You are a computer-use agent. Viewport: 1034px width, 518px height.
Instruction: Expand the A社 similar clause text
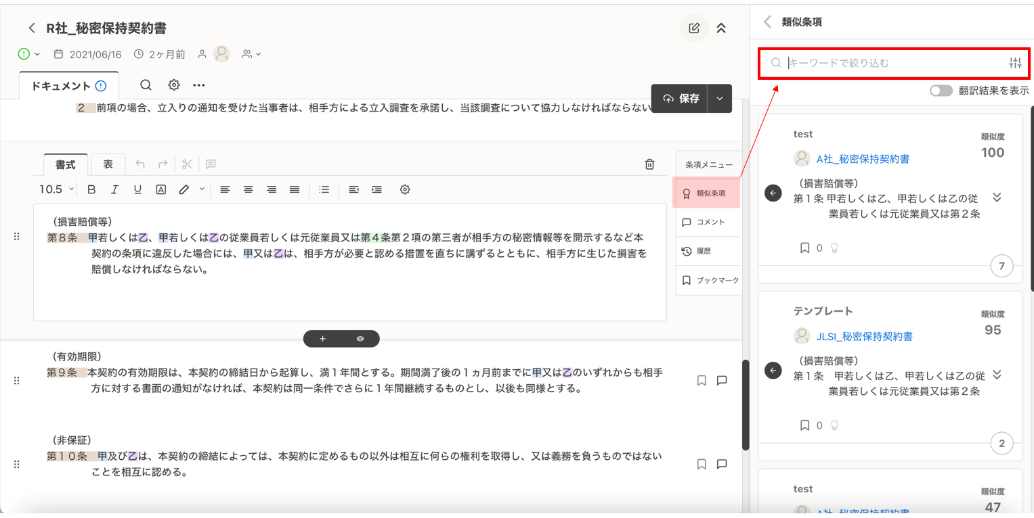pyautogui.click(x=996, y=197)
